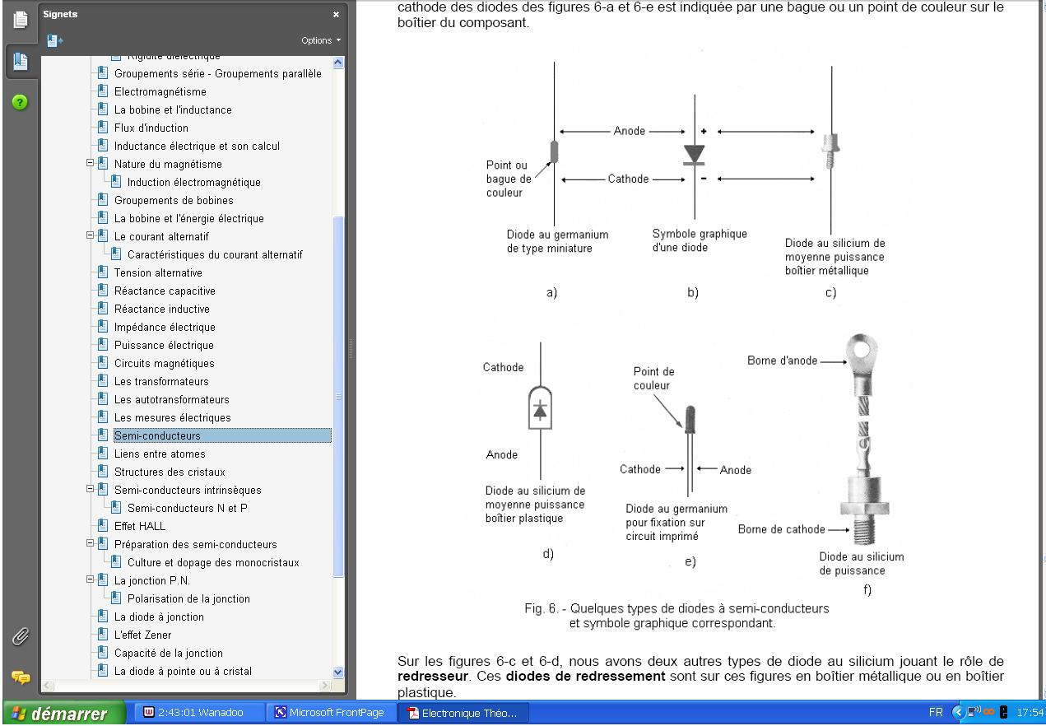Image resolution: width=1046 pixels, height=726 pixels.
Task: Click the Fig. 6 caption text
Action: click(x=676, y=616)
